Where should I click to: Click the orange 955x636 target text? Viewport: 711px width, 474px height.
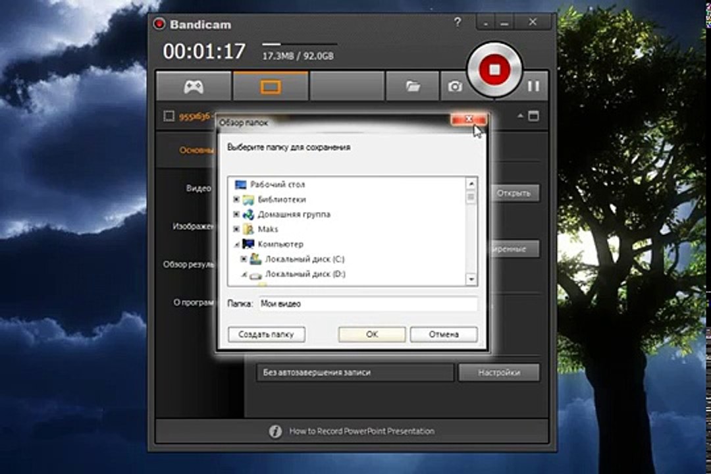coord(195,116)
